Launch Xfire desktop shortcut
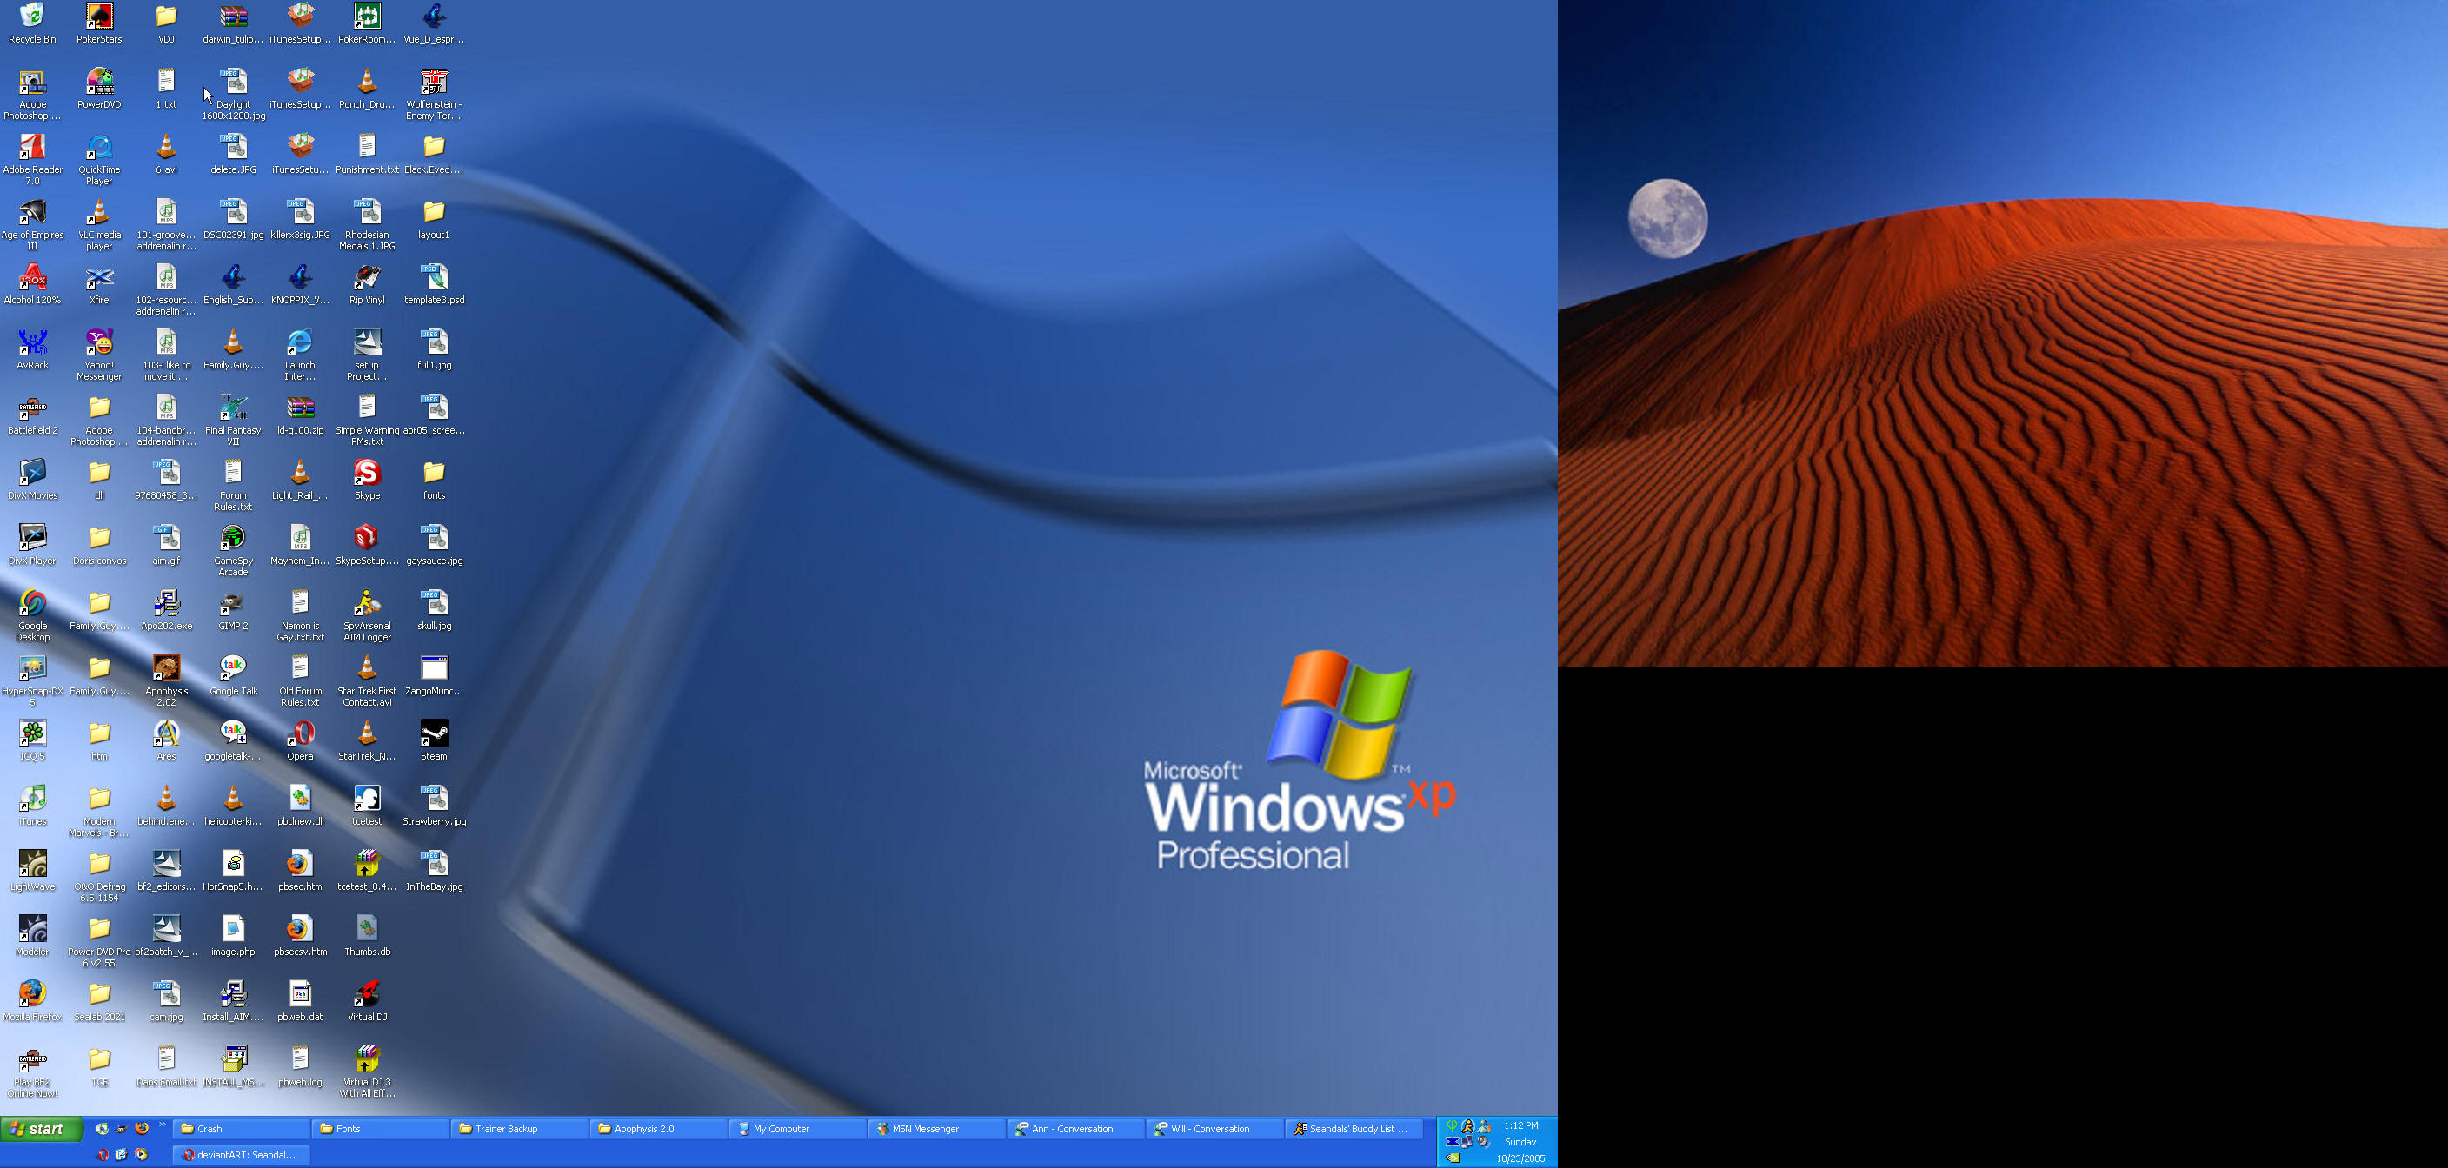 [99, 284]
